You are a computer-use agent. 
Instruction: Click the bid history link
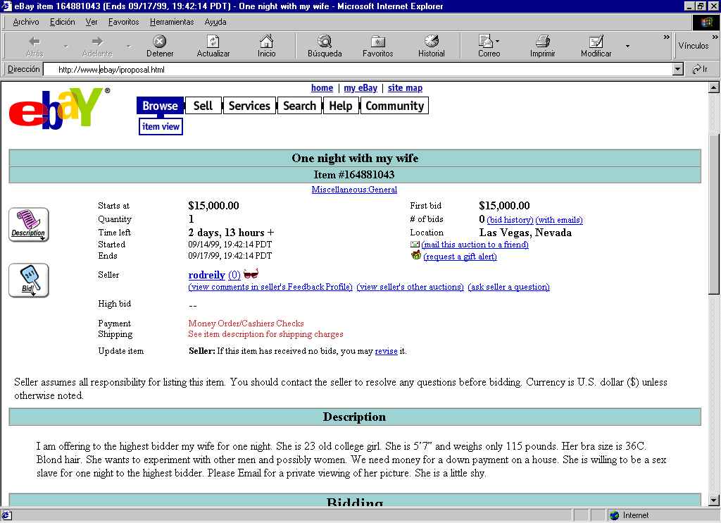pyautogui.click(x=510, y=220)
